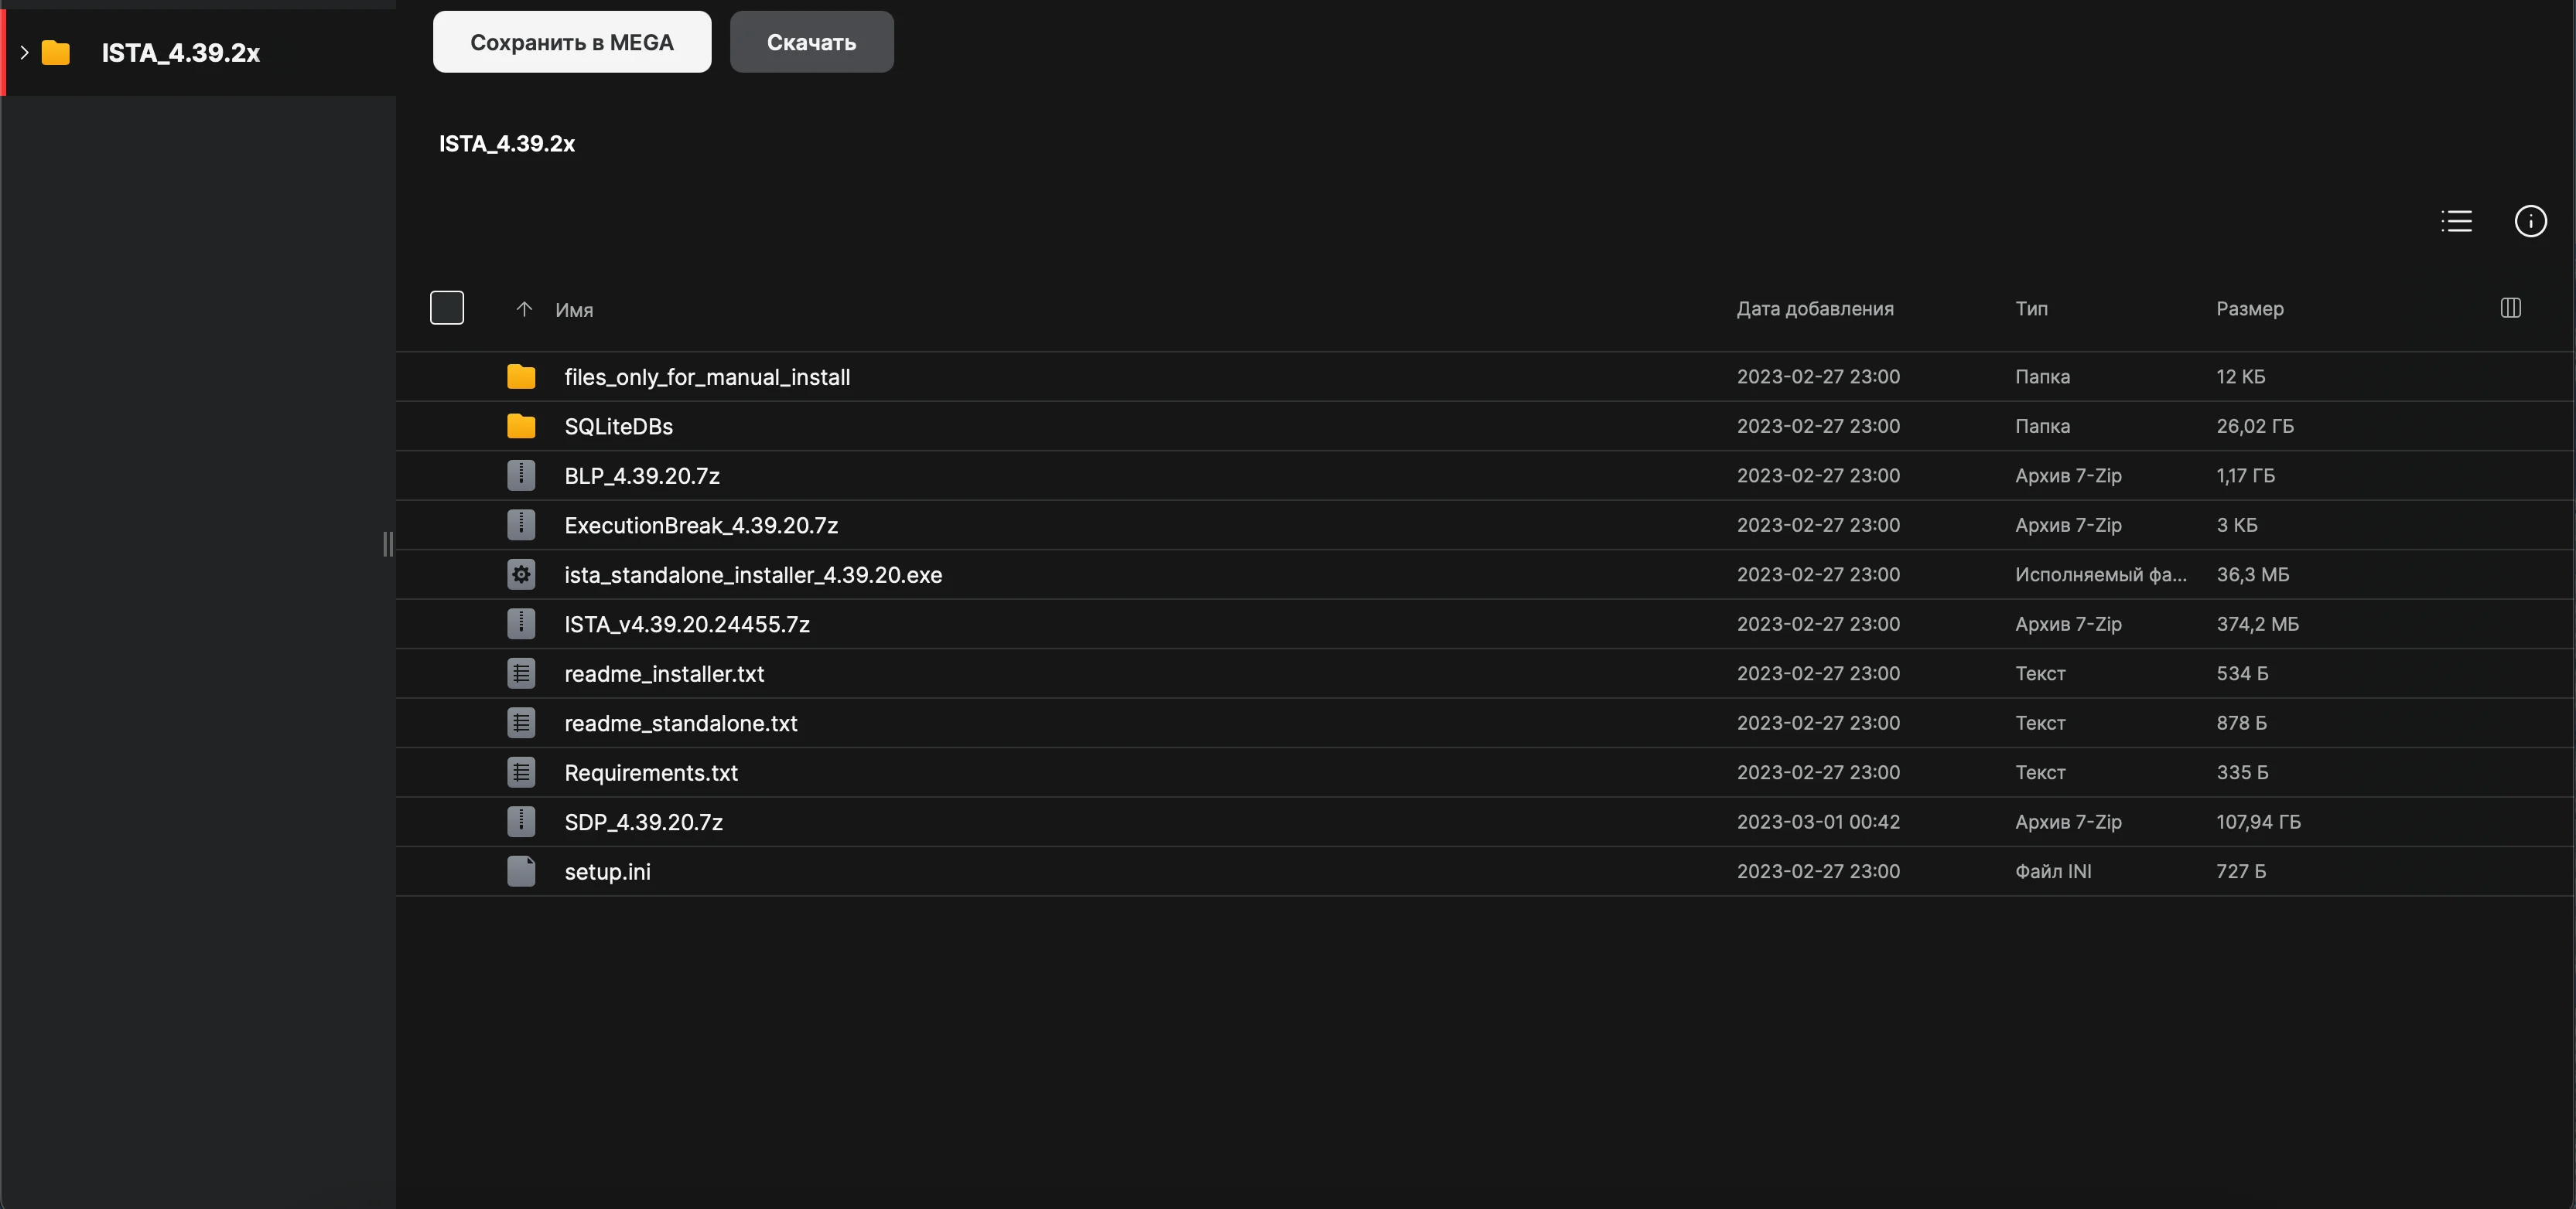Sort by Дата добавления column header
2576x1209 pixels.
(x=1815, y=308)
